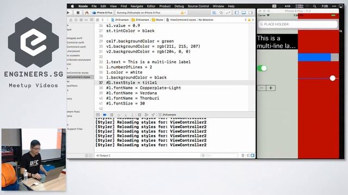The image size is (348, 195).
Task: Click the stepper plus button in simulator
Action: point(271,88)
